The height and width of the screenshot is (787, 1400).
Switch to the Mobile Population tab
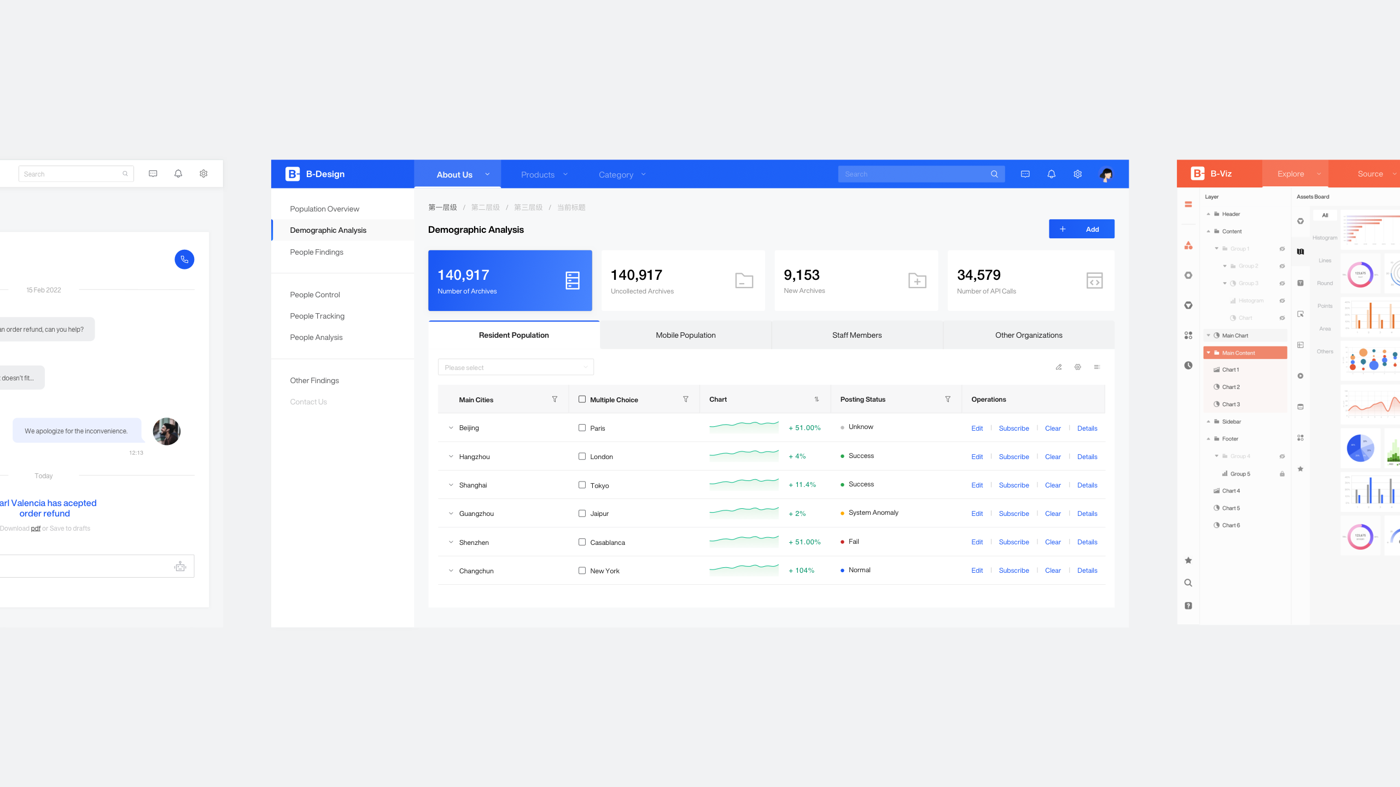[685, 335]
